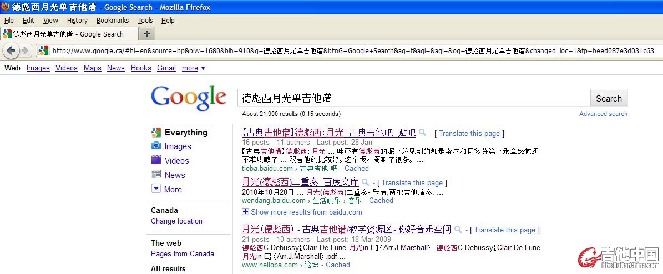
Task: Translate this page for 百度文库 result
Action: coord(412,183)
